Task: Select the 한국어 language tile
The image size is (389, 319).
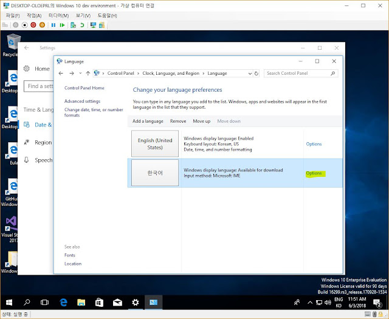Action: pyautogui.click(x=155, y=173)
